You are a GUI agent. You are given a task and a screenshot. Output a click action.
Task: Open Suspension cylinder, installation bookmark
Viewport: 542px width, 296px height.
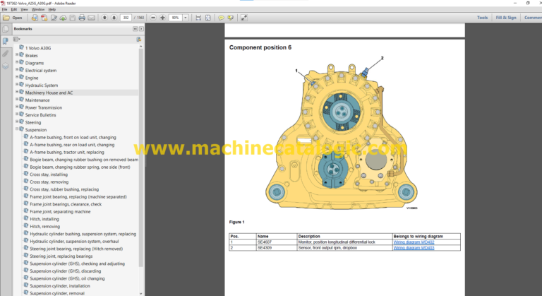click(x=60, y=286)
